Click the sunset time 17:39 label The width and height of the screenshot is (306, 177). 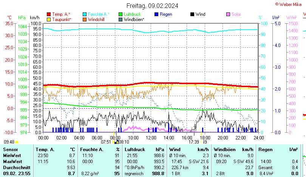click(x=194, y=142)
